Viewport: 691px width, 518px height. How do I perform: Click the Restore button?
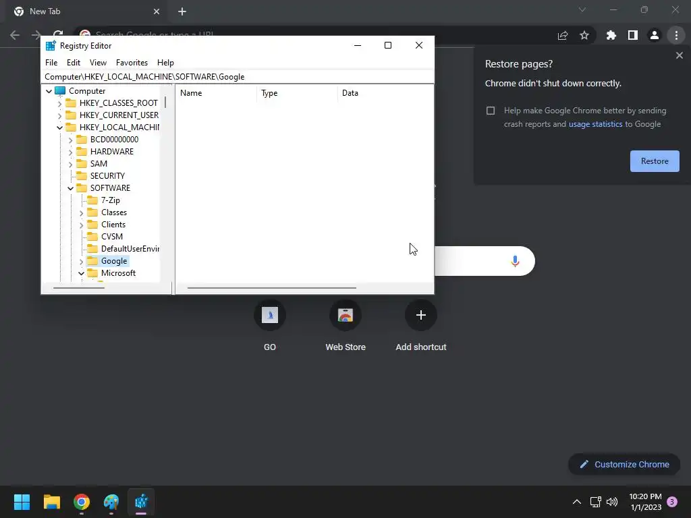click(x=655, y=161)
